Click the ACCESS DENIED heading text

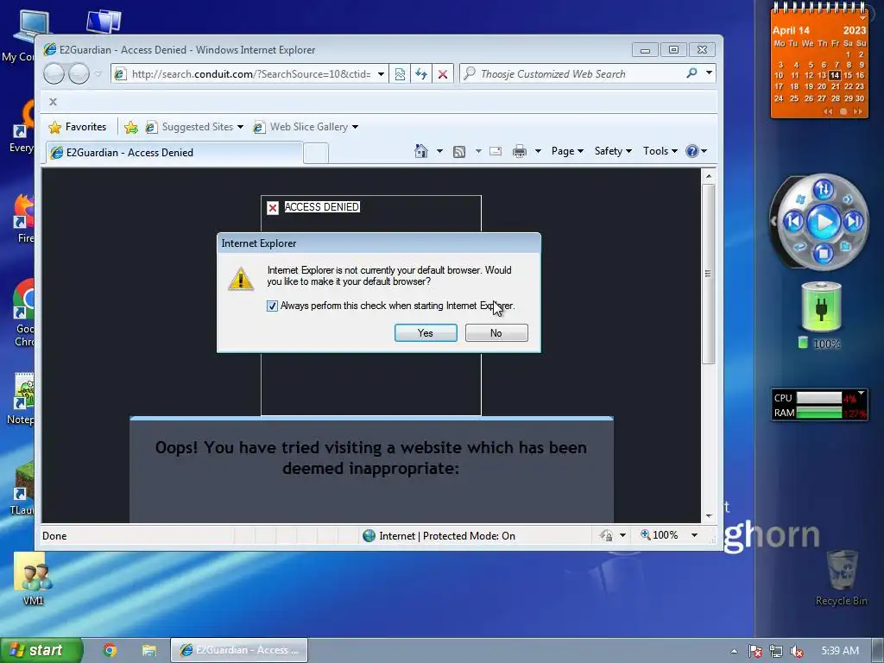[x=321, y=207]
